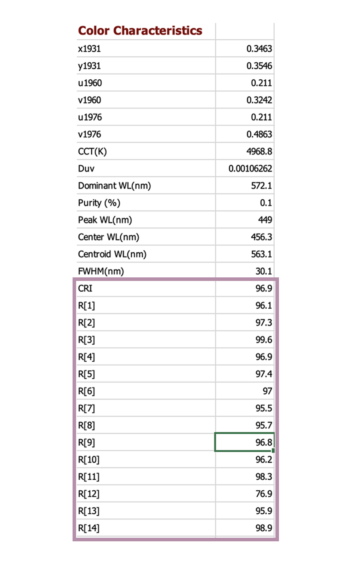Select the x1931 value cell 0.3463
Screen dimensions: 354x570
pos(245,49)
